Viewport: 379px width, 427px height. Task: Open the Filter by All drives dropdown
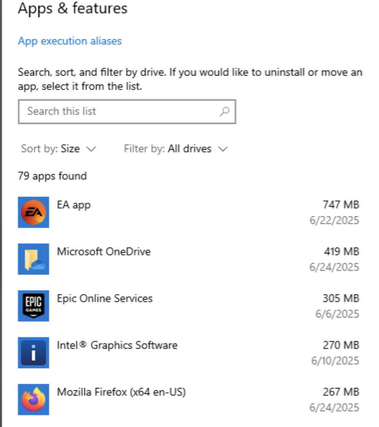click(176, 149)
